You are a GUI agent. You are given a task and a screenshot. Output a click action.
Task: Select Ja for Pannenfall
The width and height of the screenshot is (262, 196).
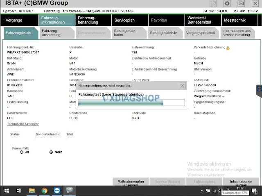(x=21, y=152)
